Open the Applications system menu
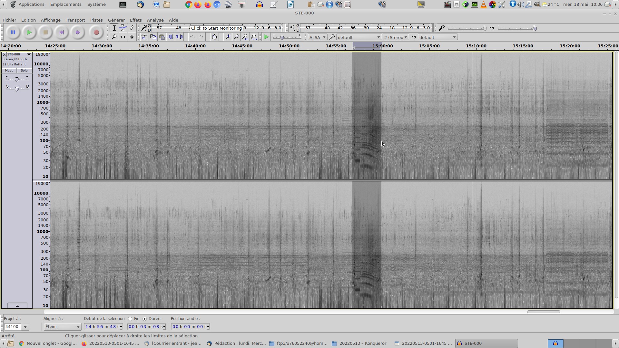Viewport: 619px width, 348px height. (x=31, y=4)
